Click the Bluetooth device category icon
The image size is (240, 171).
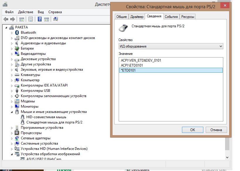(x=17, y=33)
